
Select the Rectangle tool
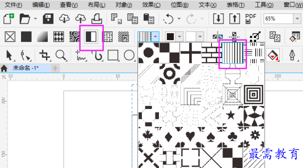tap(113, 55)
